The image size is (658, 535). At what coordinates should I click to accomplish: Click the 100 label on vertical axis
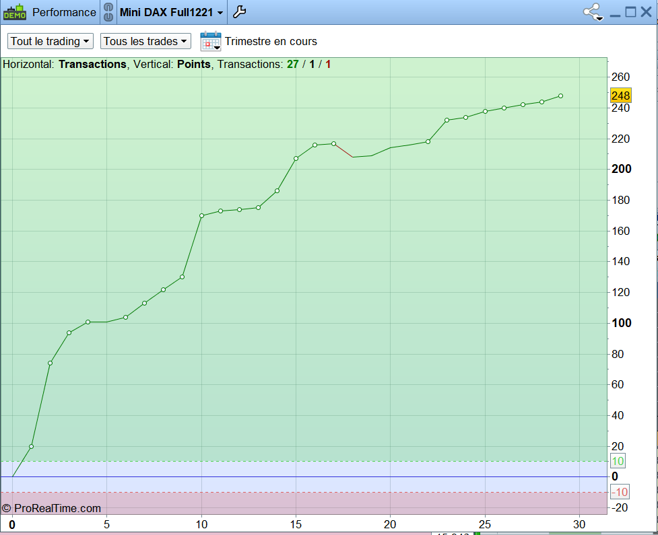tap(622, 323)
